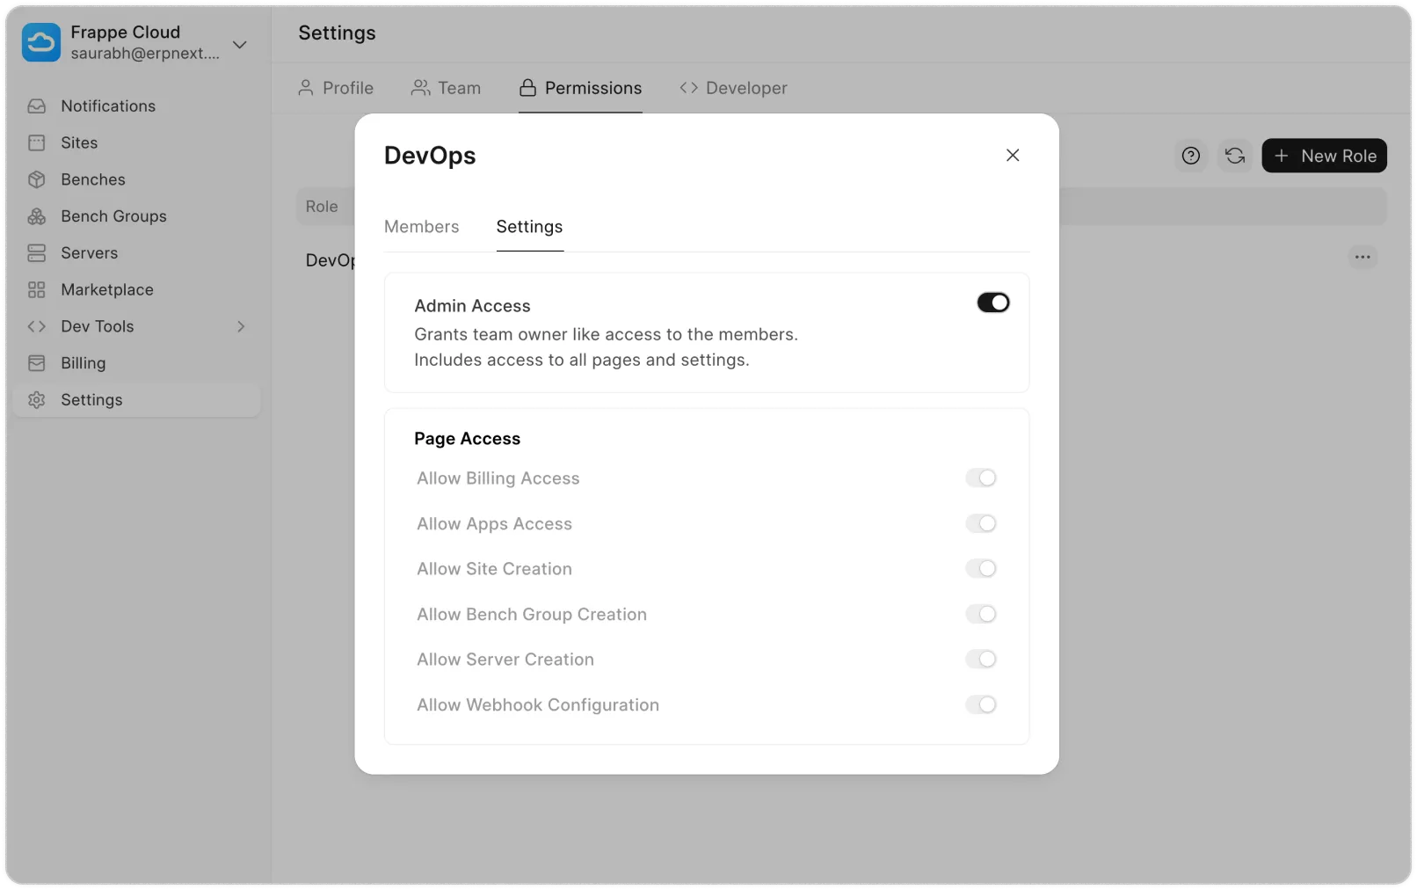Image resolution: width=1417 pixels, height=890 pixels.
Task: Browse the Marketplace
Action: pyautogui.click(x=105, y=289)
